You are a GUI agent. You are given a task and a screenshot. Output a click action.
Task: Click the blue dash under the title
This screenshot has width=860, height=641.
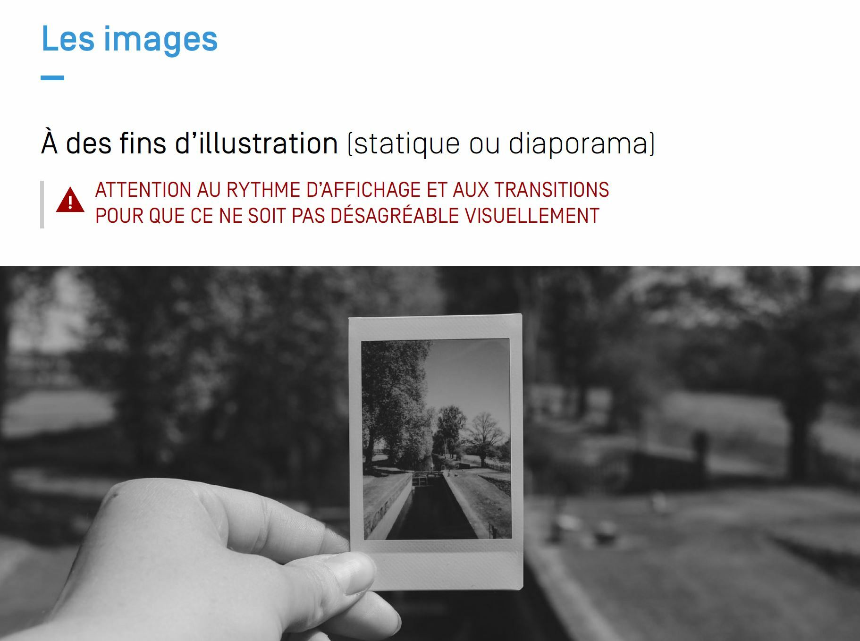pyautogui.click(x=52, y=78)
